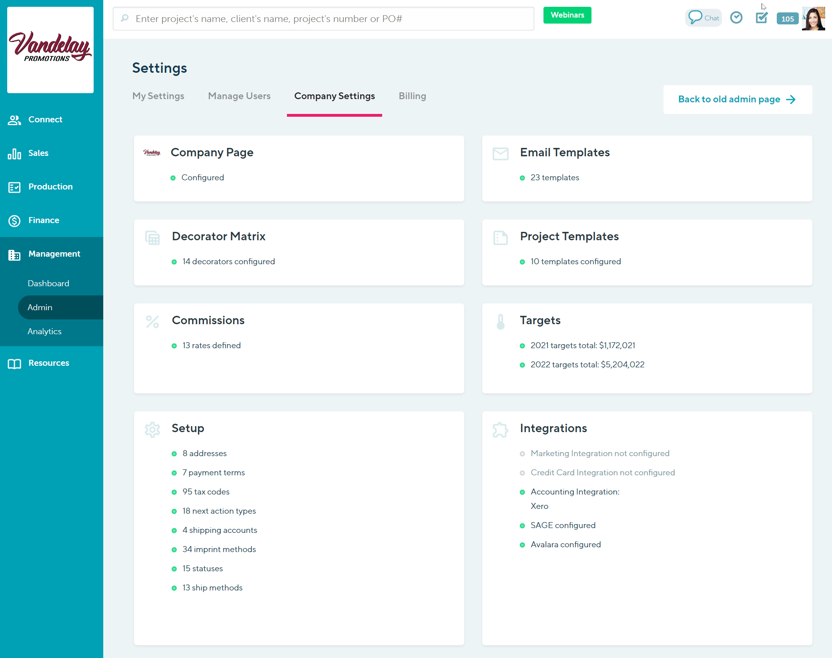This screenshot has width=832, height=658.
Task: Click the Targets thermometer icon
Action: pos(500,321)
